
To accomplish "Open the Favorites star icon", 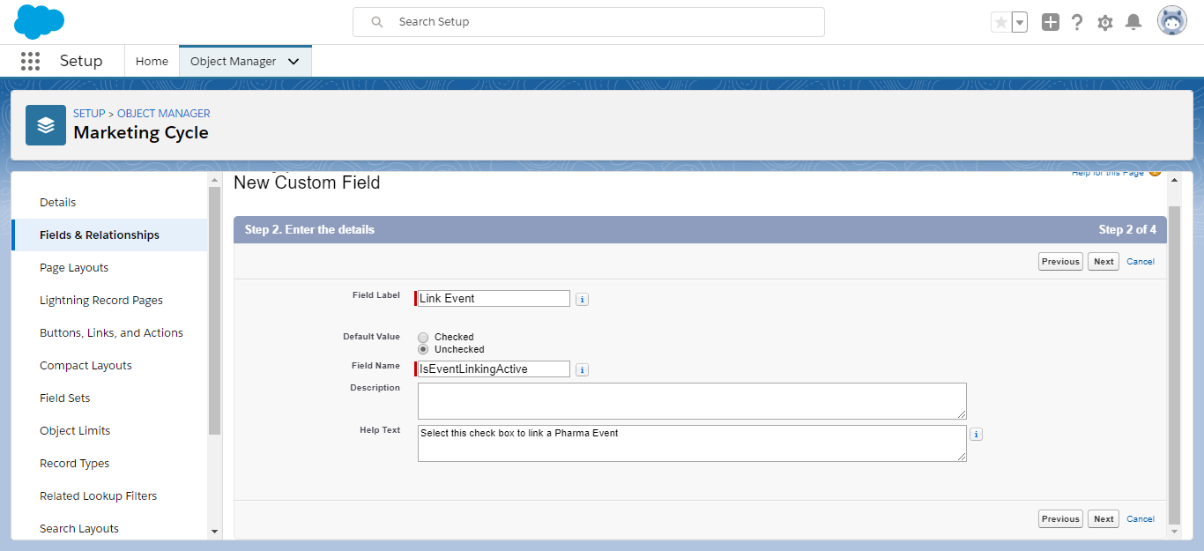I will [x=1000, y=22].
